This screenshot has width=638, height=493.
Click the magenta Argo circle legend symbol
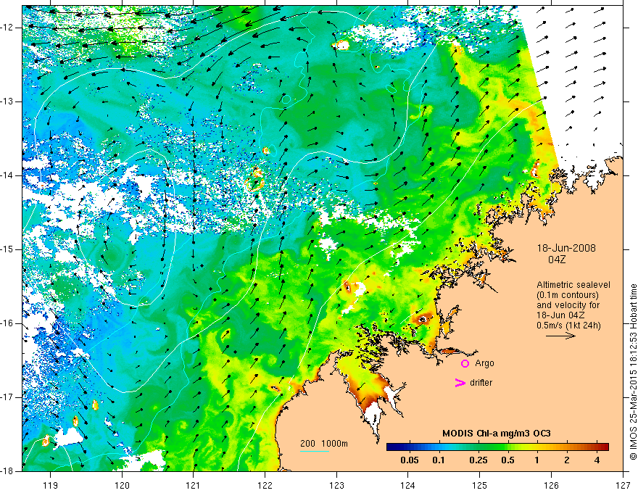tap(465, 363)
